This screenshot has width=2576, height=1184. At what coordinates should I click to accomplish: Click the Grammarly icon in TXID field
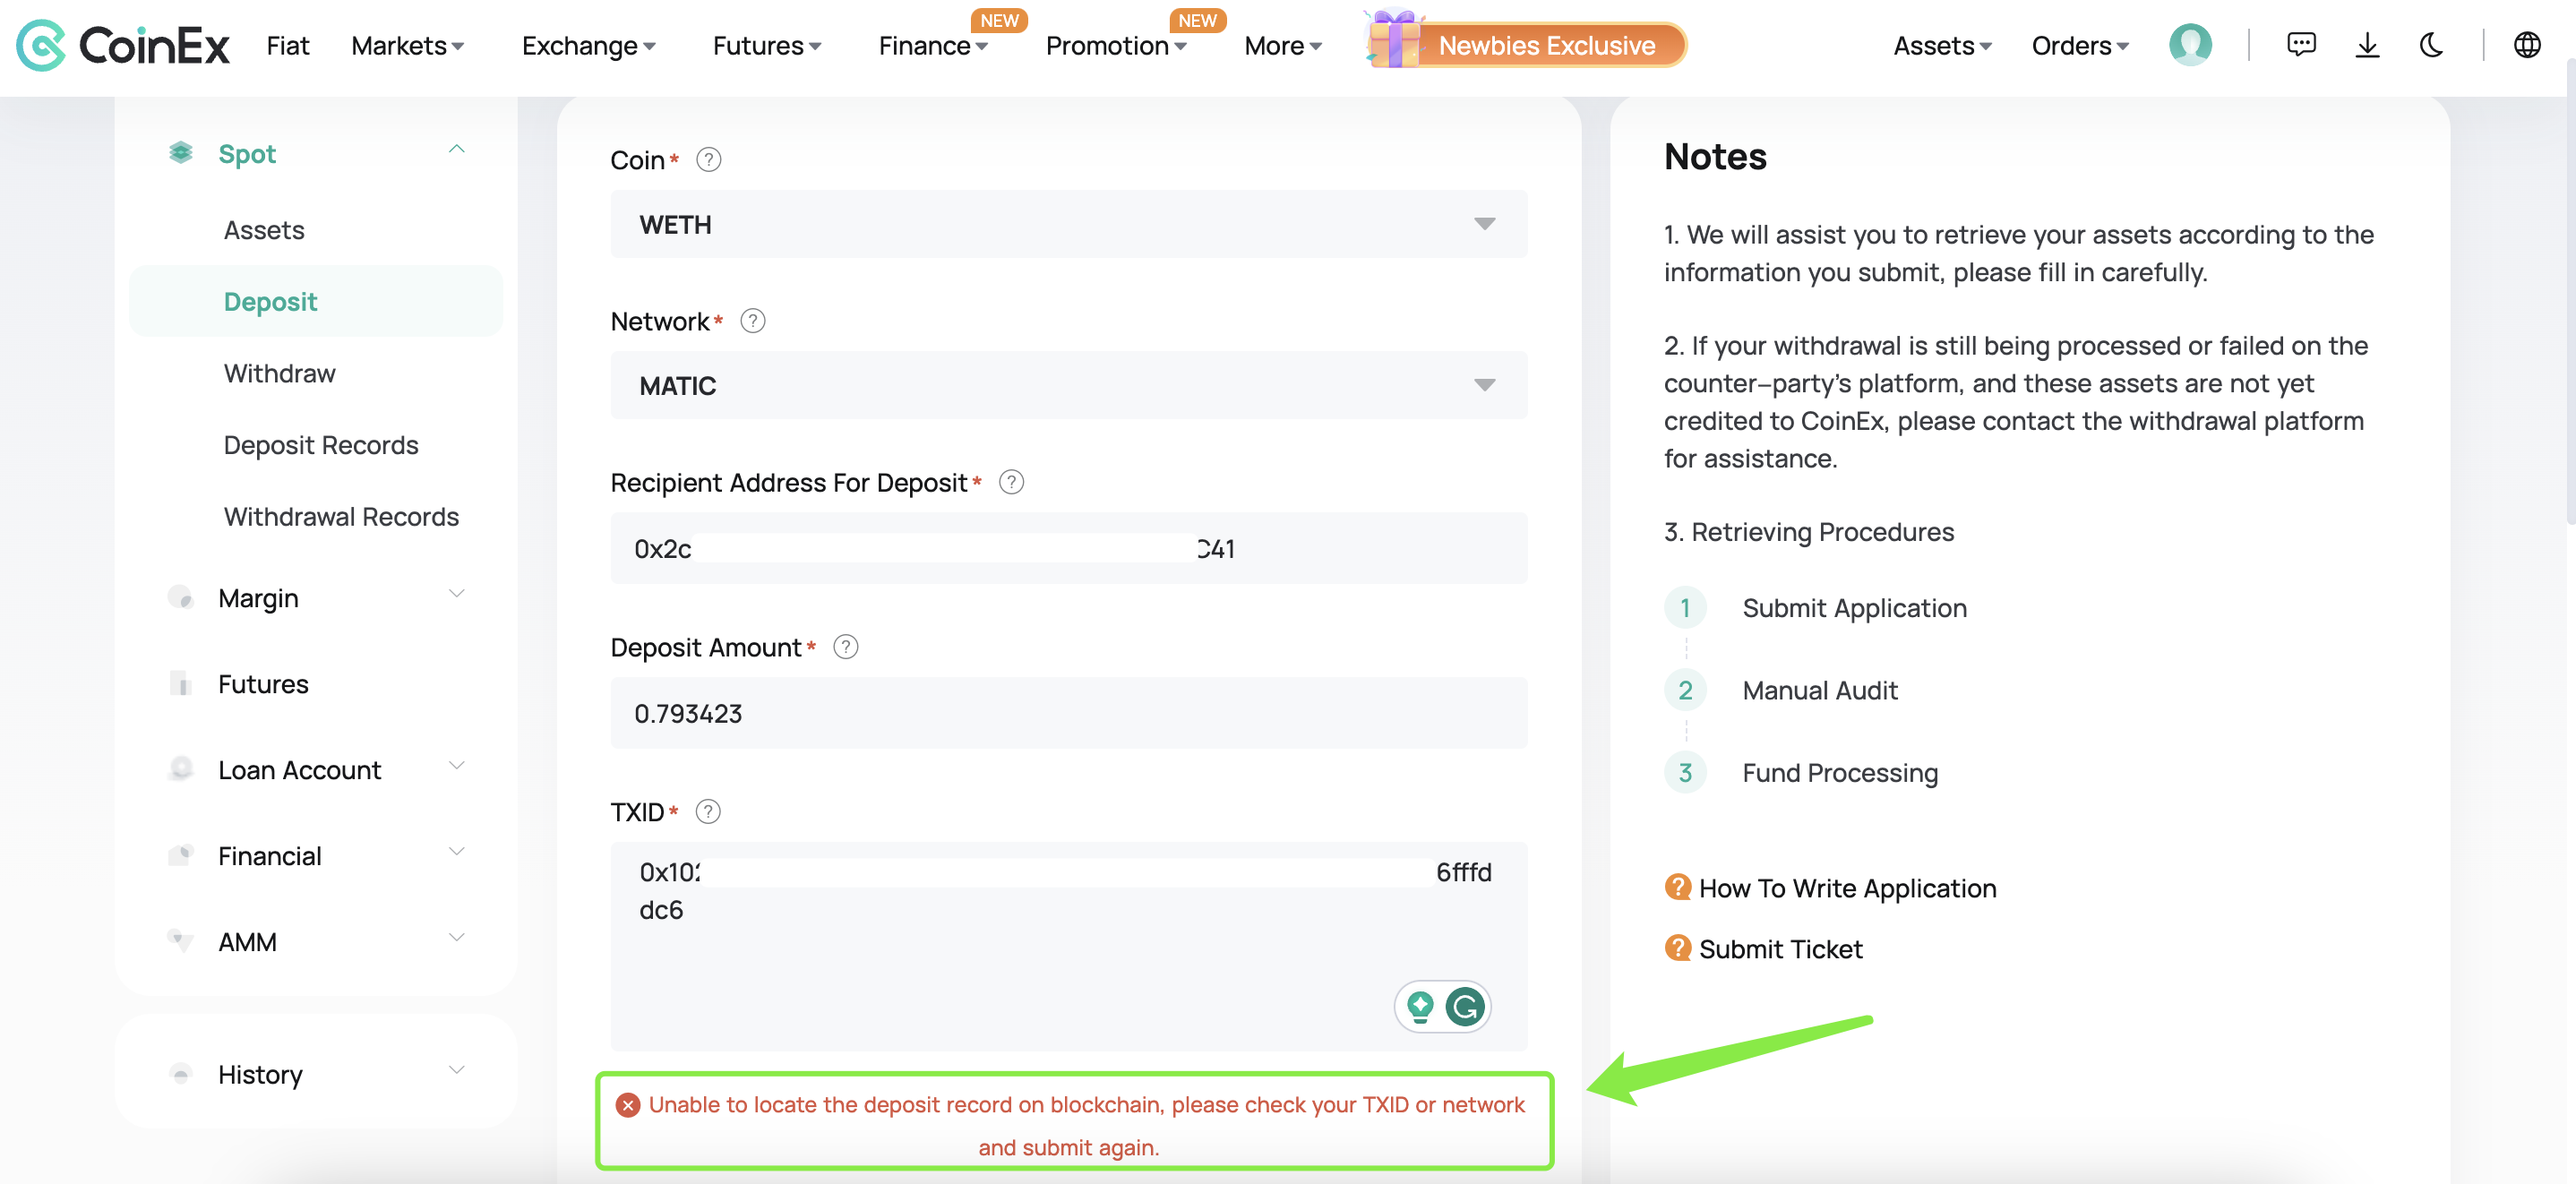(x=1464, y=1005)
